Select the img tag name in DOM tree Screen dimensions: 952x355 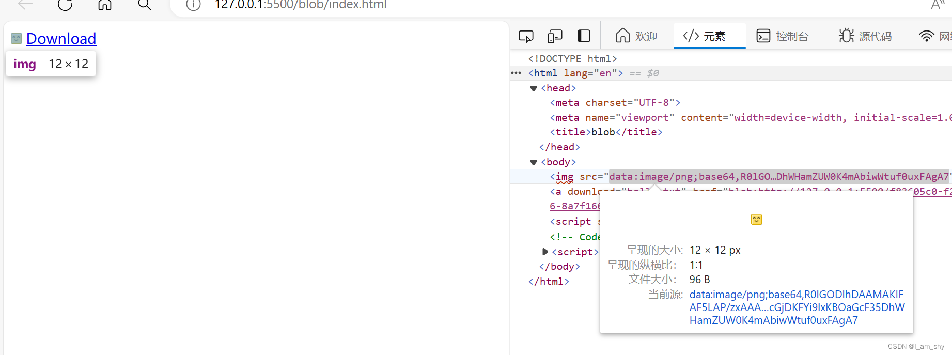pos(564,177)
